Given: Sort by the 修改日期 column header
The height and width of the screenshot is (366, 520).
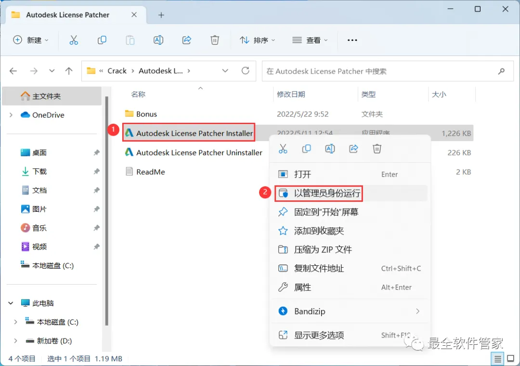Looking at the screenshot, I should (x=291, y=94).
